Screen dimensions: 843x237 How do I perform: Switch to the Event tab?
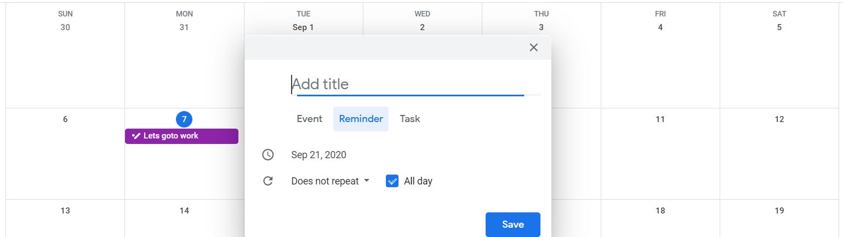tap(309, 119)
